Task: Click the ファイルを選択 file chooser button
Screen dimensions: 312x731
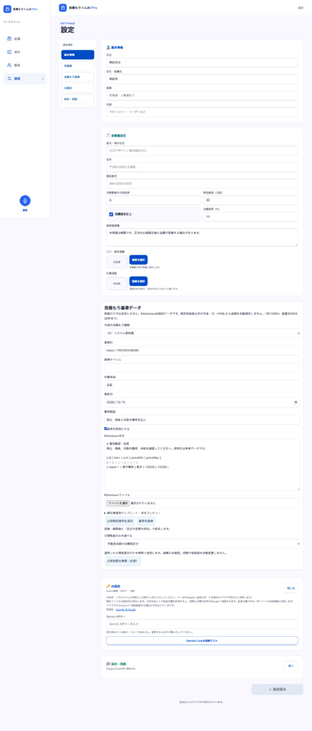Action: (118, 503)
